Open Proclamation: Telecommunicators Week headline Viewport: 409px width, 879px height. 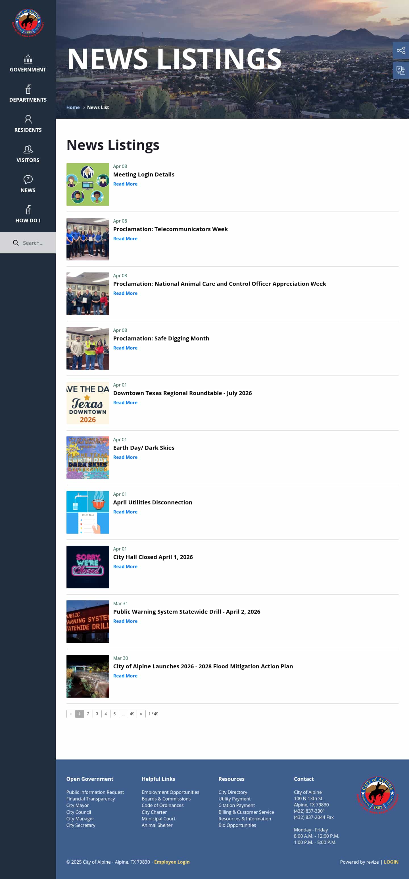click(170, 229)
